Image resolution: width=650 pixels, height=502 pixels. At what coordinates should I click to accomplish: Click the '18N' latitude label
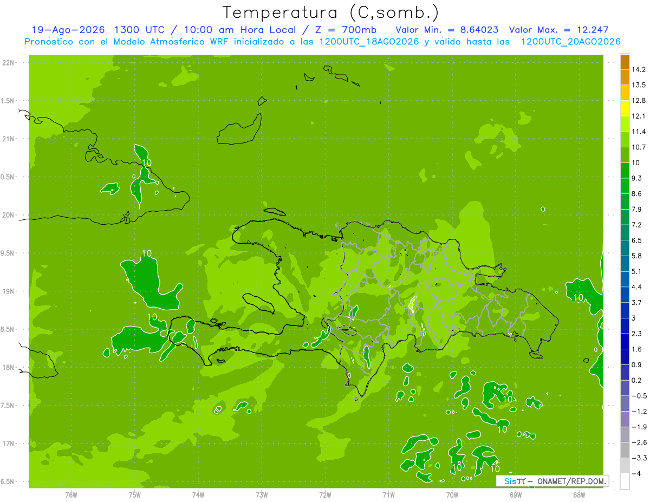click(x=8, y=367)
